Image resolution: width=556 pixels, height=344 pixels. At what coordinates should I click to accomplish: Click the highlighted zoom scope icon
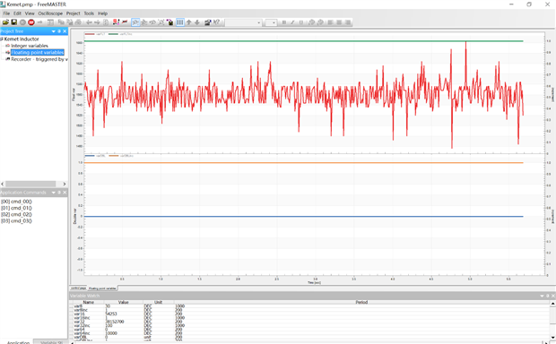[x=135, y=22]
